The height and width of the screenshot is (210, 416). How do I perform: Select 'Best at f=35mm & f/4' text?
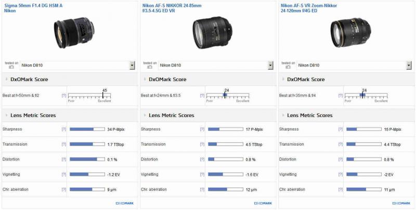click(x=297, y=96)
